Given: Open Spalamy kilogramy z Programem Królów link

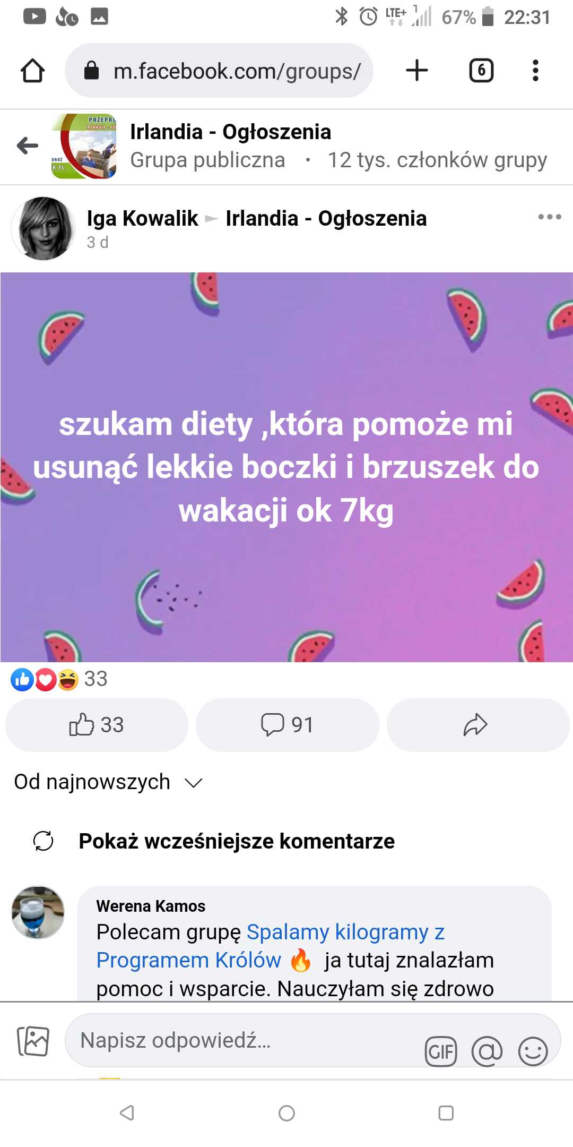Looking at the screenshot, I should point(270,946).
